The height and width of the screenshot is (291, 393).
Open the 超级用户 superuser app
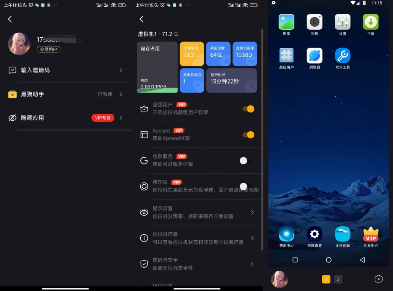pos(286,56)
